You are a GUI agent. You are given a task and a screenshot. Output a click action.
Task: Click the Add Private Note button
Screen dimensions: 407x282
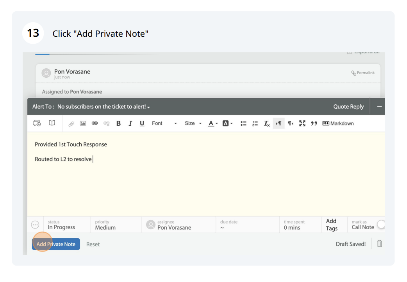point(56,244)
